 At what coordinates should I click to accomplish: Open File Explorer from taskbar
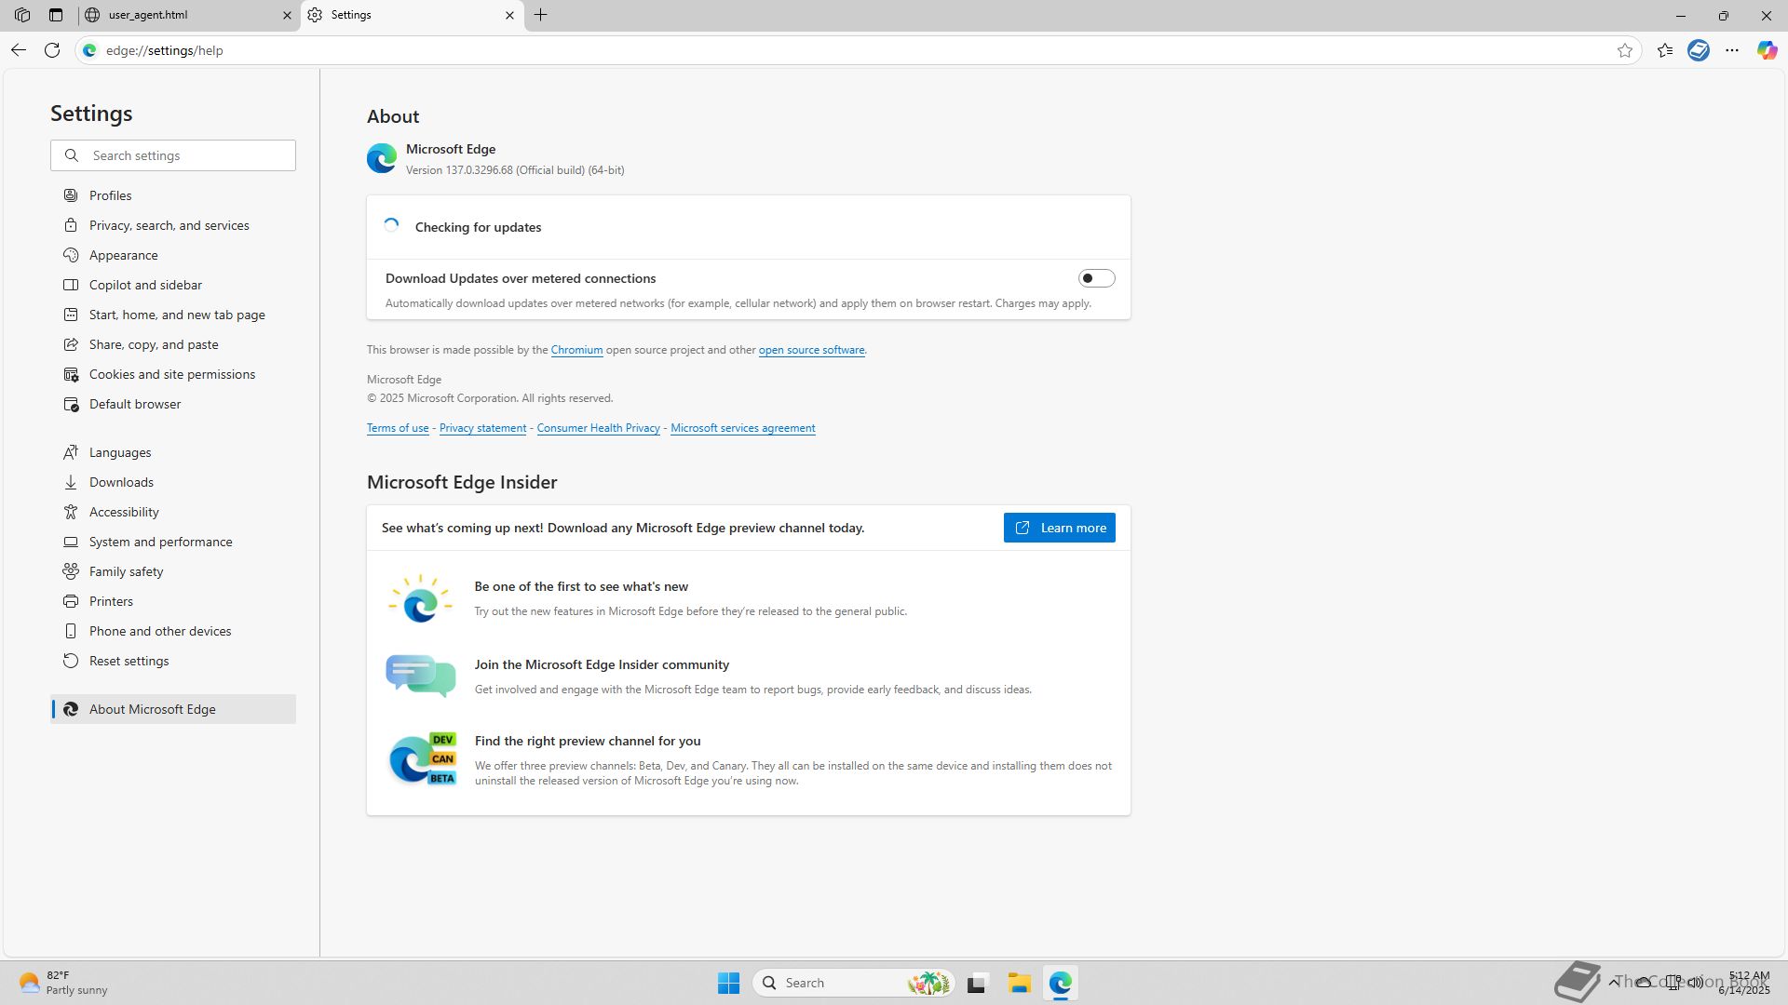pyautogui.click(x=1019, y=983)
